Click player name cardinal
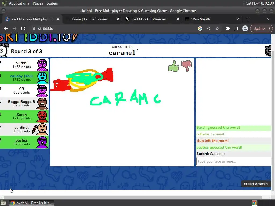275x206 pixels. tap(21, 127)
